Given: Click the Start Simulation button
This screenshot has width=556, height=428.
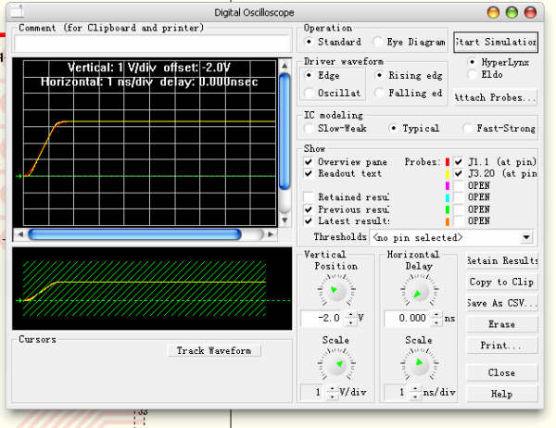Looking at the screenshot, I should [496, 43].
